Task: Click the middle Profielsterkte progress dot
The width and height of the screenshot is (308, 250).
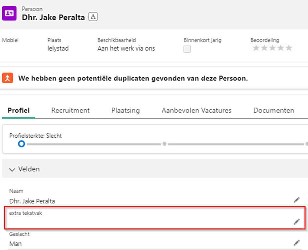Action: tap(164, 144)
